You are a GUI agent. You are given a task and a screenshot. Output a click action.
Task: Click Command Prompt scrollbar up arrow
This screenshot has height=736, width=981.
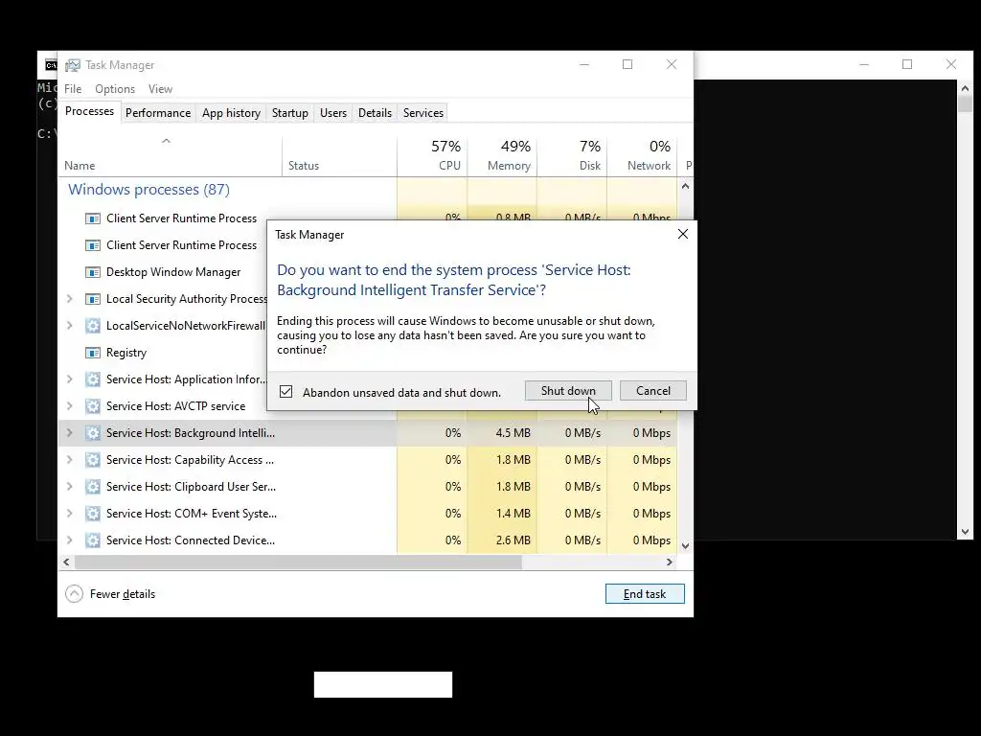click(x=965, y=88)
